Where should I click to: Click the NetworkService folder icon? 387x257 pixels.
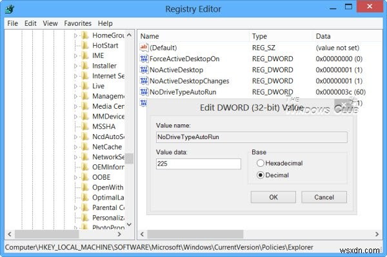pyautogui.click(x=85, y=157)
